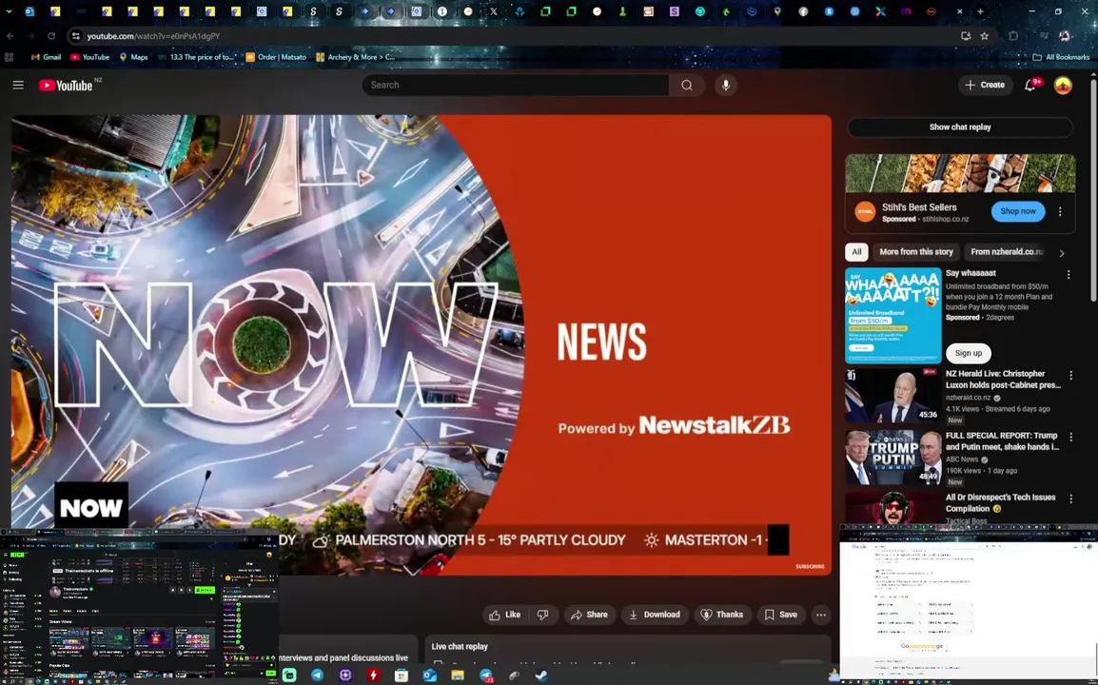The image size is (1098, 685).
Task: Open Telegram with notification badge in taskbar
Action: coord(486,675)
